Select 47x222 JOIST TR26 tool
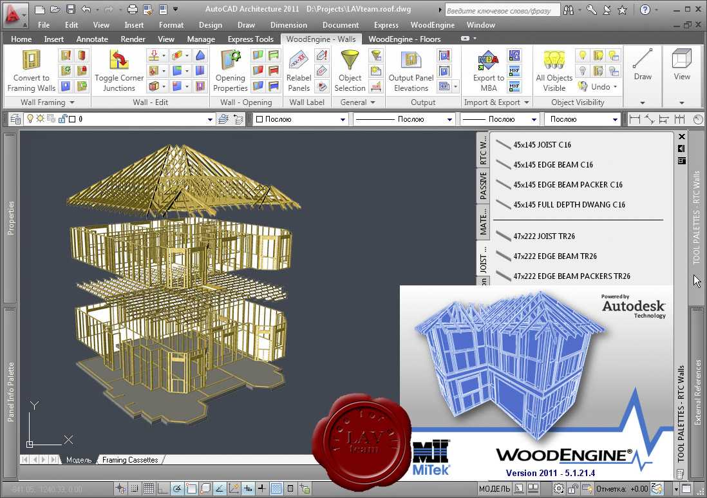Image resolution: width=707 pixels, height=498 pixels. point(544,236)
